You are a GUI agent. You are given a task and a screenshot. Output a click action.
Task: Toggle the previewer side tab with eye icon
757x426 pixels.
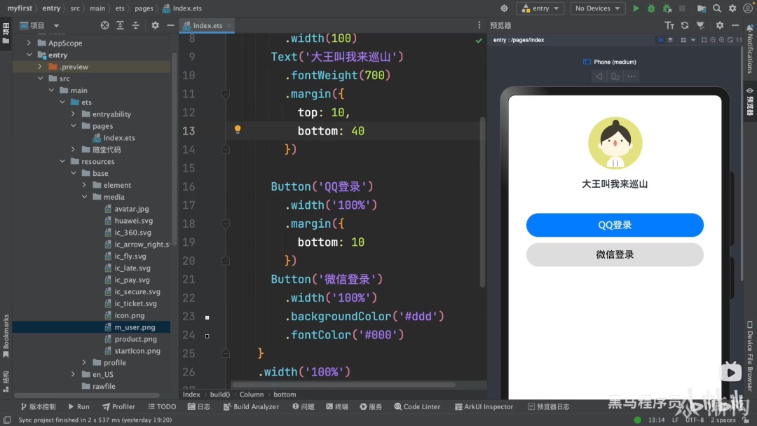coord(750,102)
